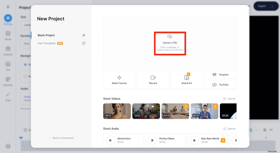
Task: Click the NEW badge beside Use Template
Action: tap(60, 43)
